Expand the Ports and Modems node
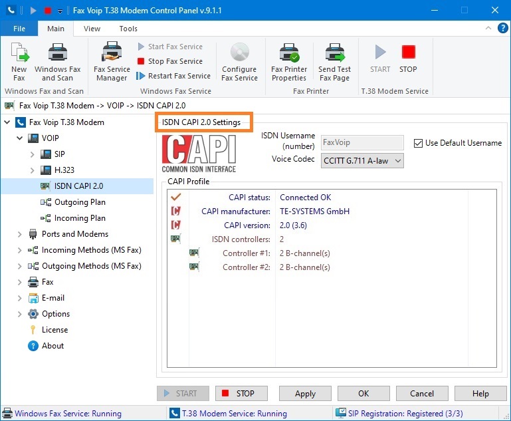 tap(19, 234)
